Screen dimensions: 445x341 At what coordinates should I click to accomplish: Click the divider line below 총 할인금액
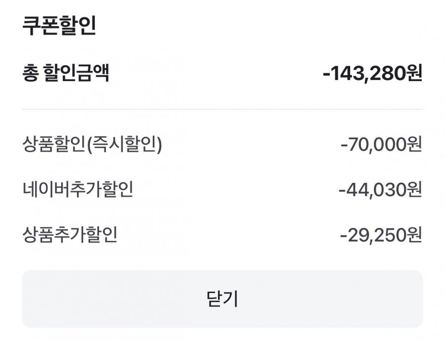pos(222,109)
